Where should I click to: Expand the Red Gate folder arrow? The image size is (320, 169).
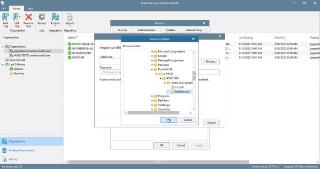(x=152, y=101)
